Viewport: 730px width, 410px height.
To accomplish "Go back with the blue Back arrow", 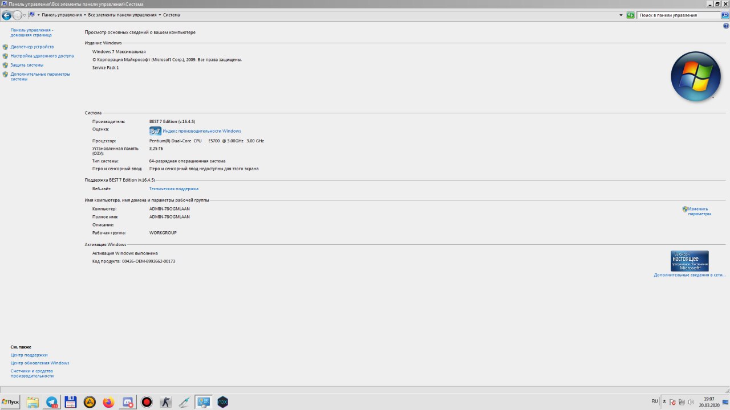I will (7, 15).
